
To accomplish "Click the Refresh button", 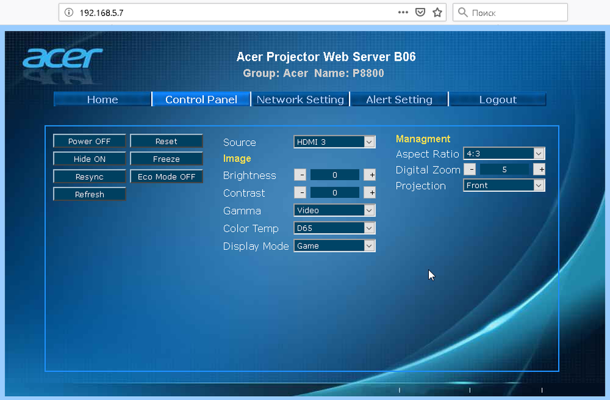I will pyautogui.click(x=89, y=194).
